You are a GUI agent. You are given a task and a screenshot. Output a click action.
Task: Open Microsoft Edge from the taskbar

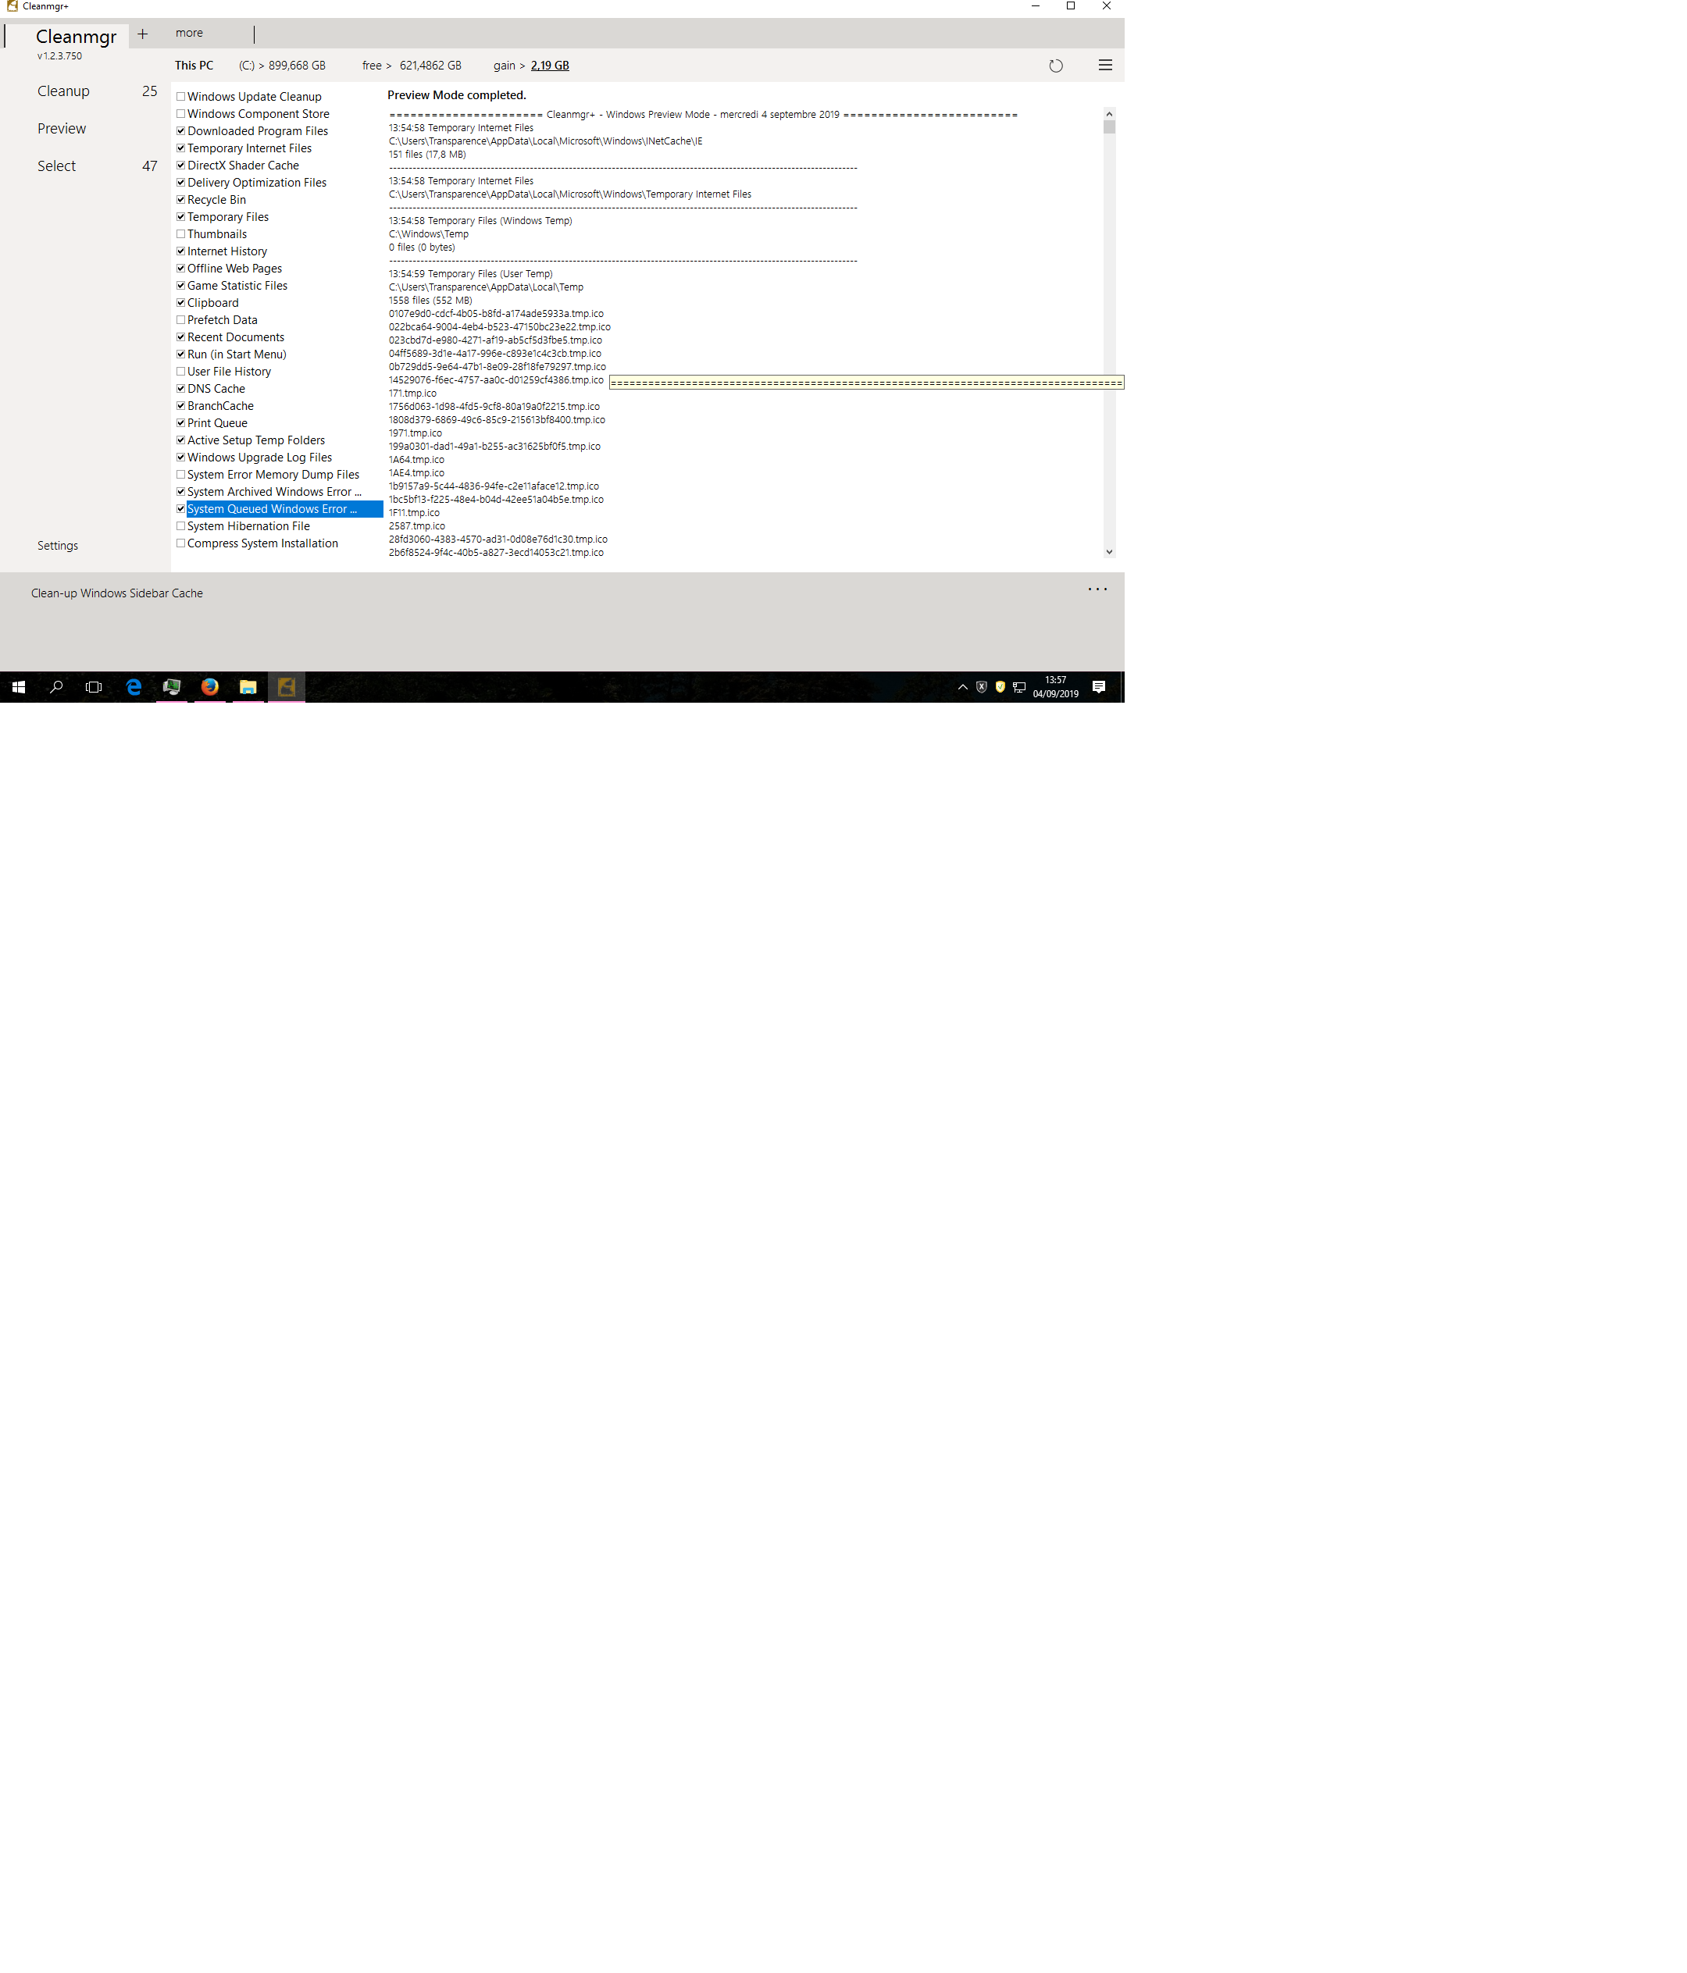pyautogui.click(x=134, y=686)
